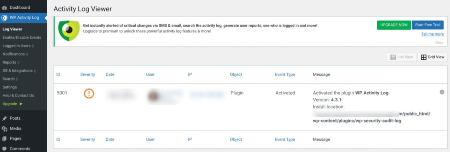Sort log by Date column header
The width and height of the screenshot is (450, 152).
(110, 74)
